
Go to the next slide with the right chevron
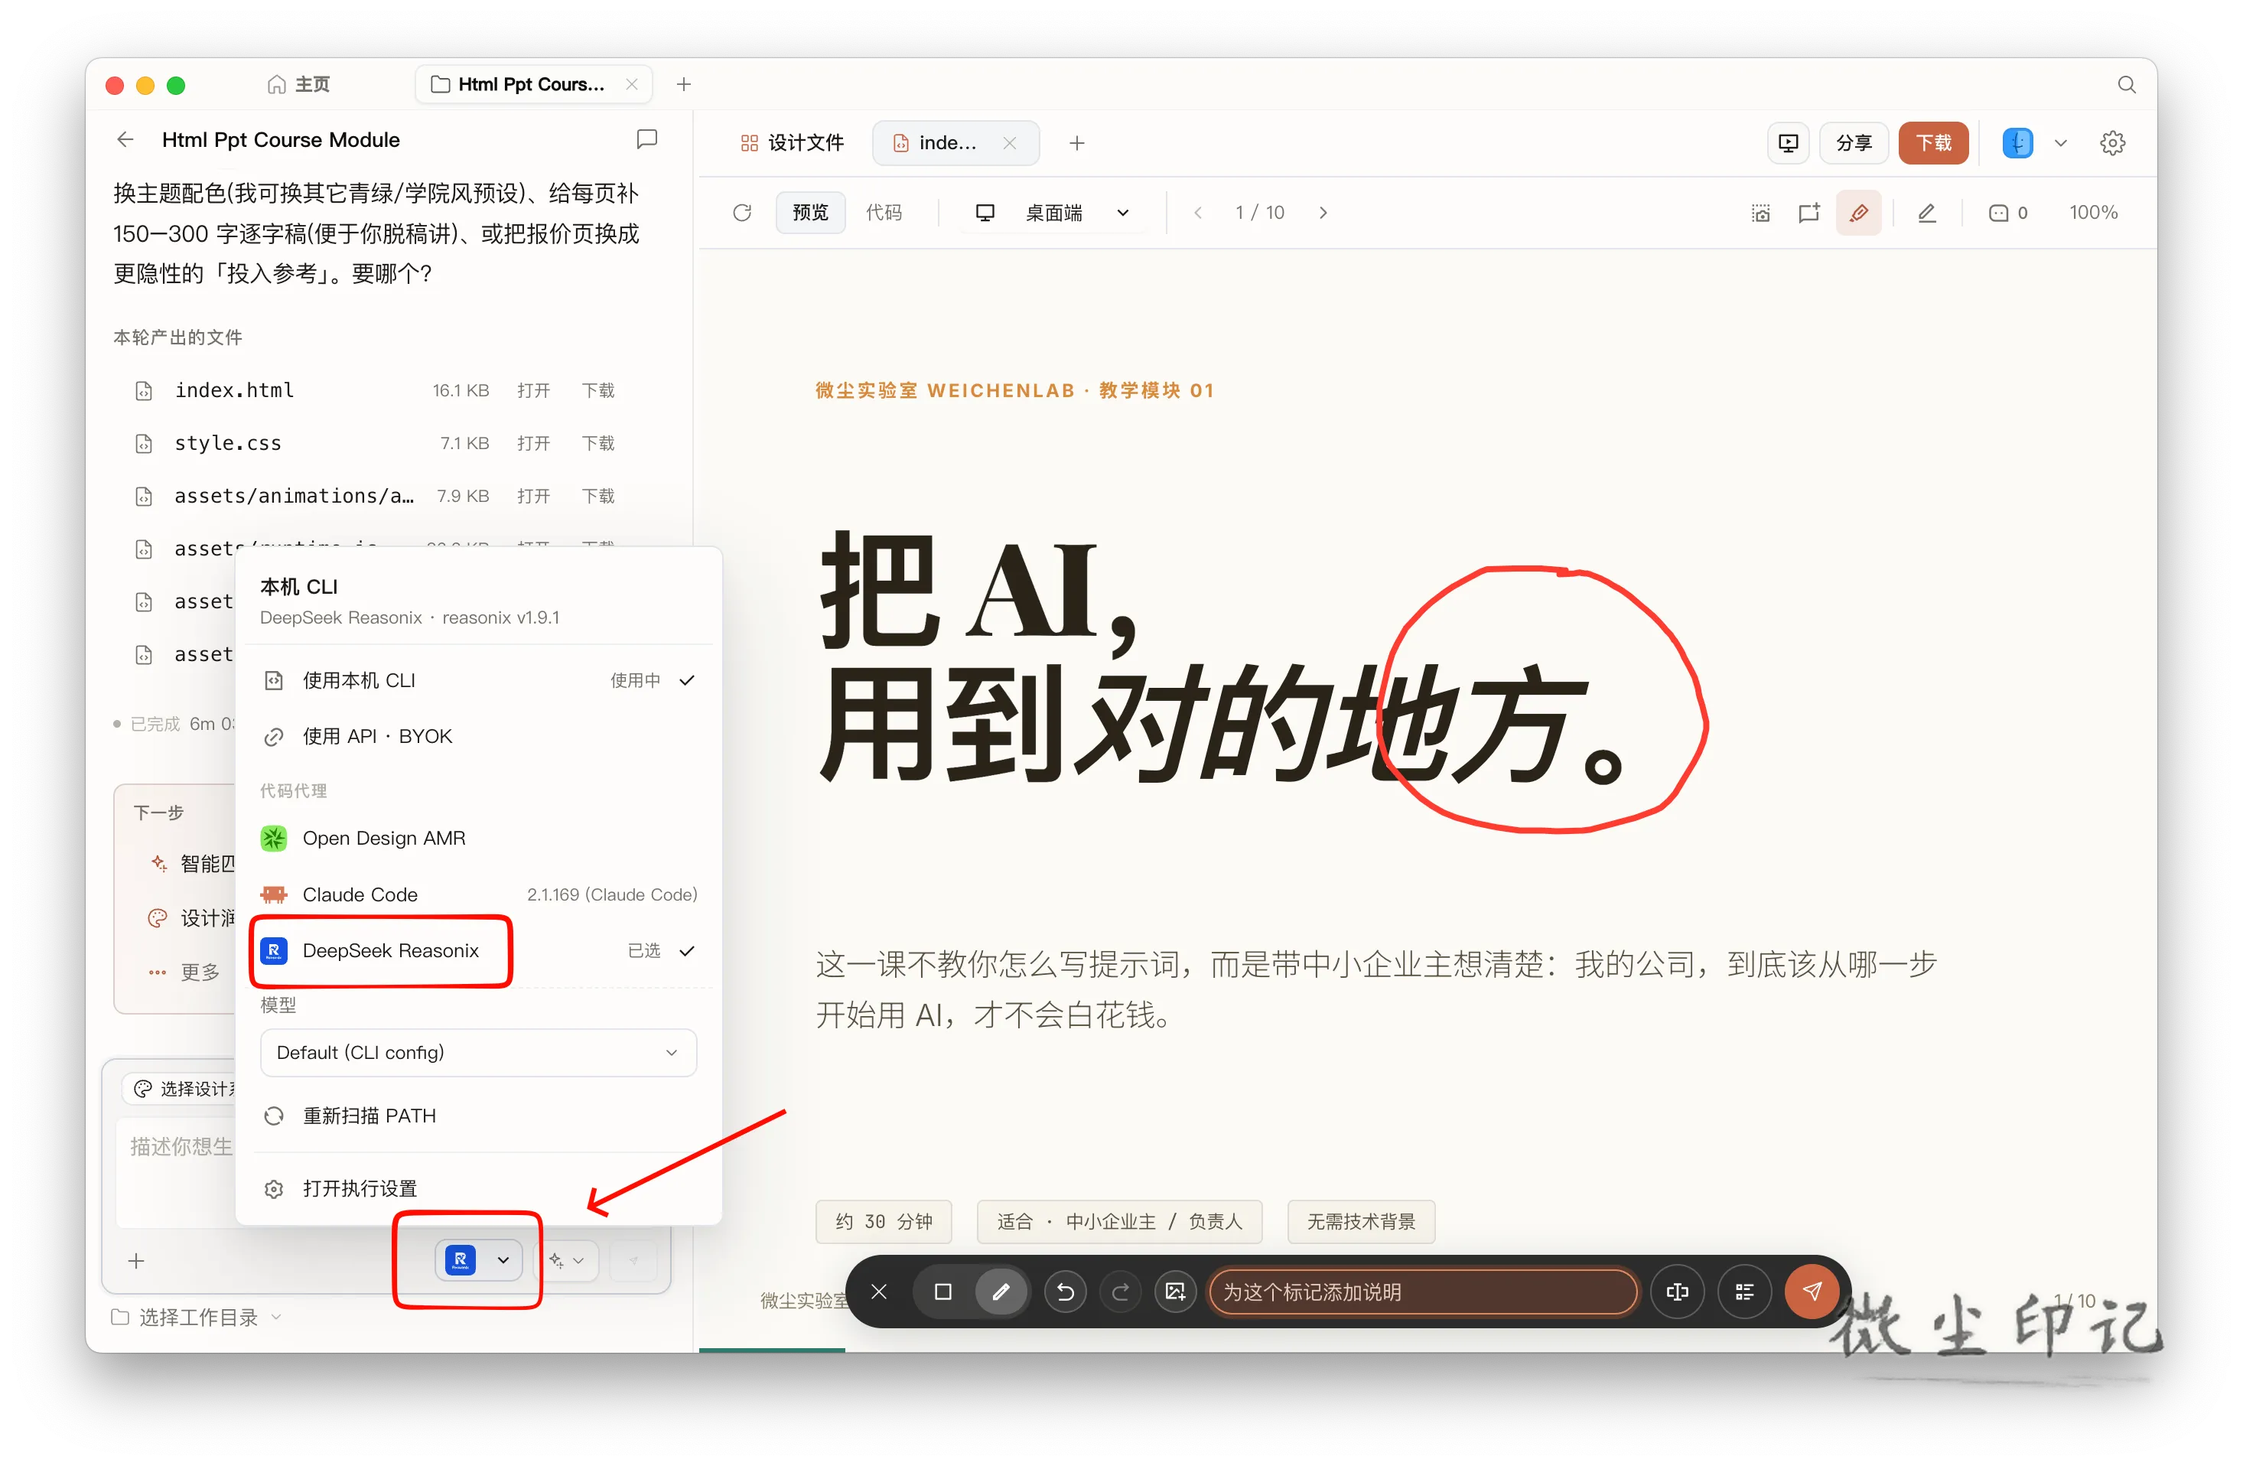tap(1323, 213)
